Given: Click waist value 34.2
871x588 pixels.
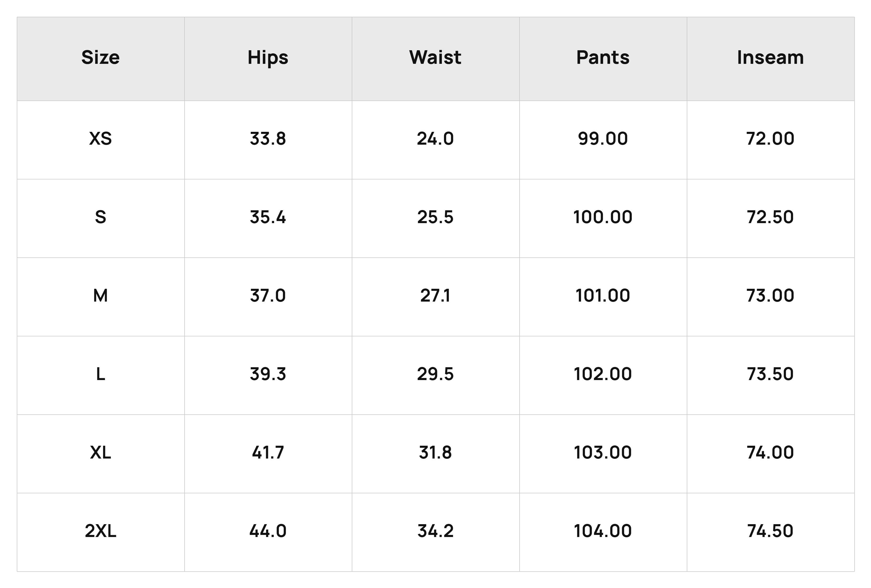Looking at the screenshot, I should point(435,532).
